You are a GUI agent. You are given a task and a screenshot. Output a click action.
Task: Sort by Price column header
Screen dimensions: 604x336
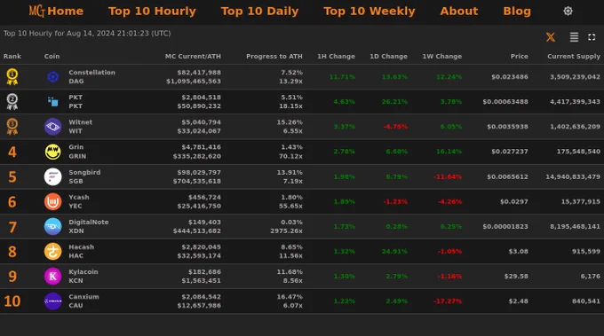pyautogui.click(x=520, y=56)
